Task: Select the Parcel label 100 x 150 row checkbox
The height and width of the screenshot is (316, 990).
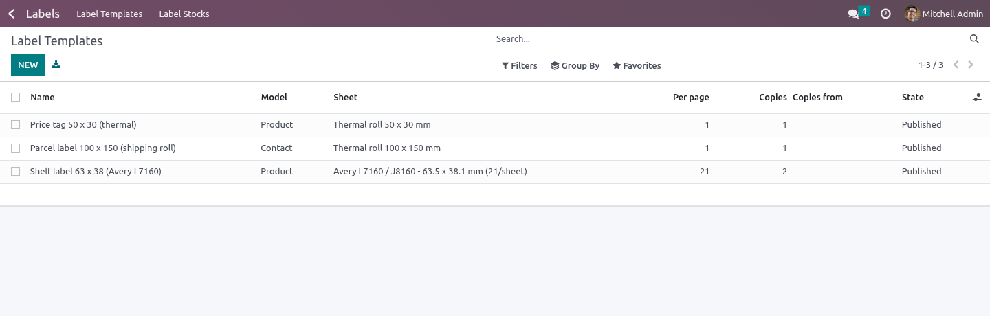Action: coord(15,148)
